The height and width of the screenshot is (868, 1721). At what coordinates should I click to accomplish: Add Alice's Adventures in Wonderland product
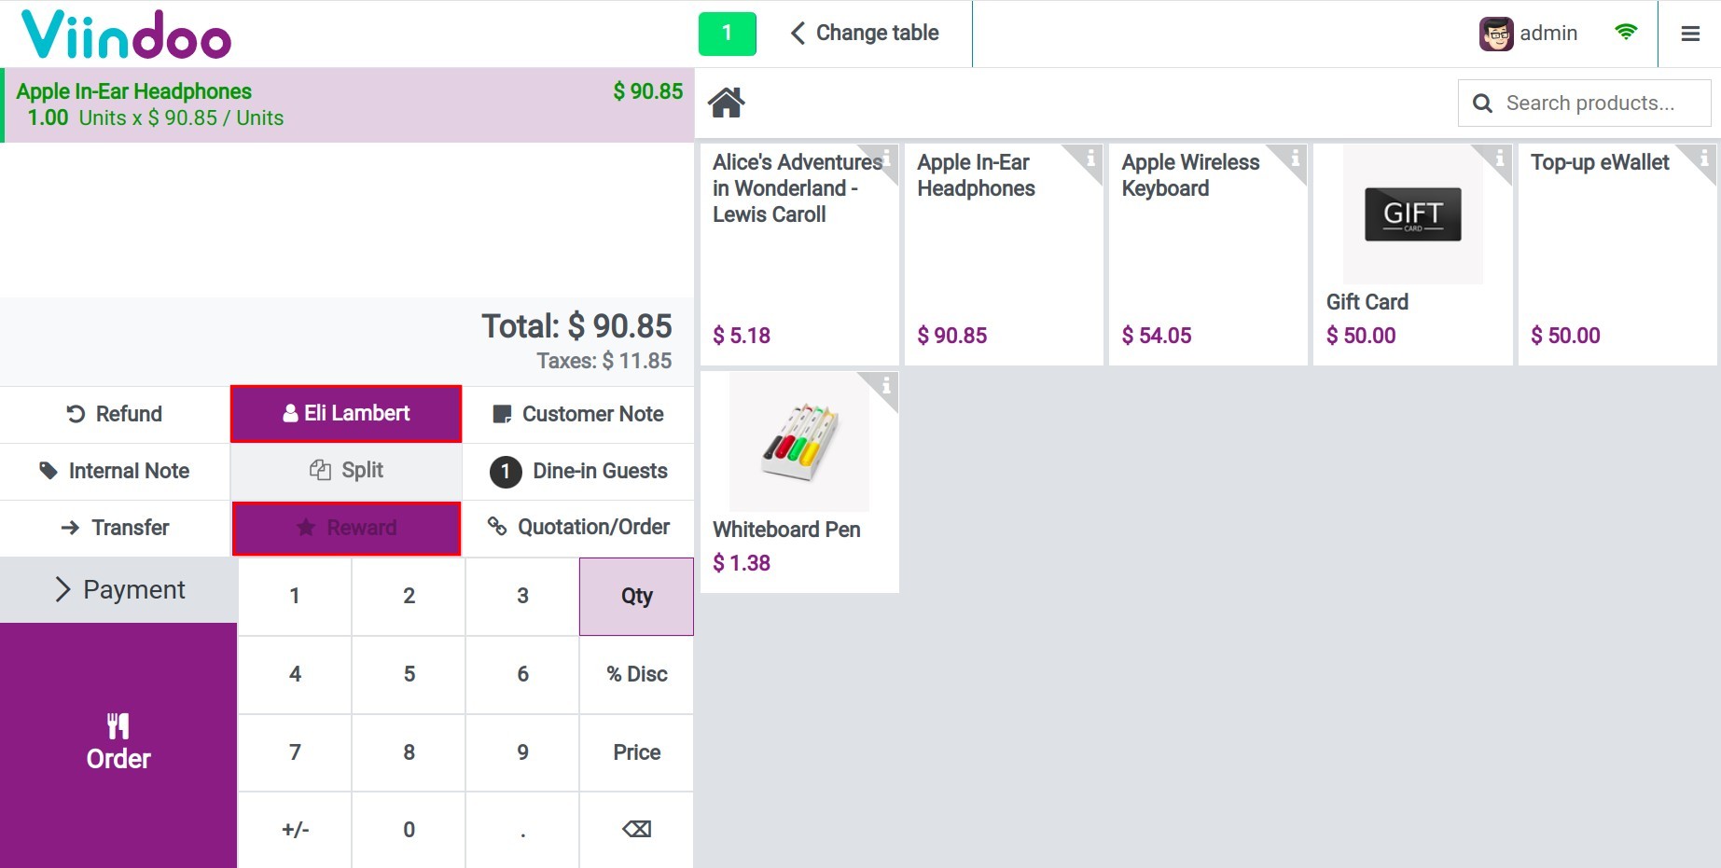pos(799,254)
